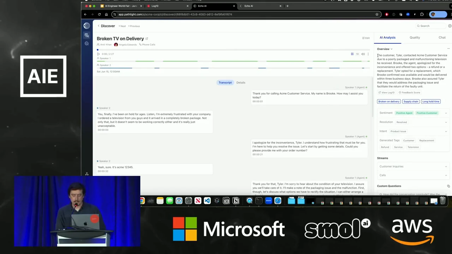Open the AI Analysis tab
This screenshot has width=452, height=254.
click(387, 37)
